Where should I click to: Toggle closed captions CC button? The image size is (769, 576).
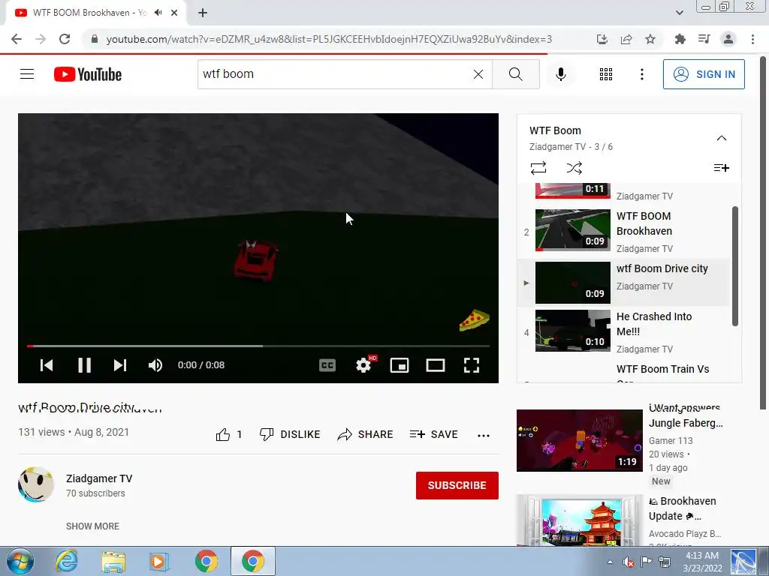tap(327, 365)
